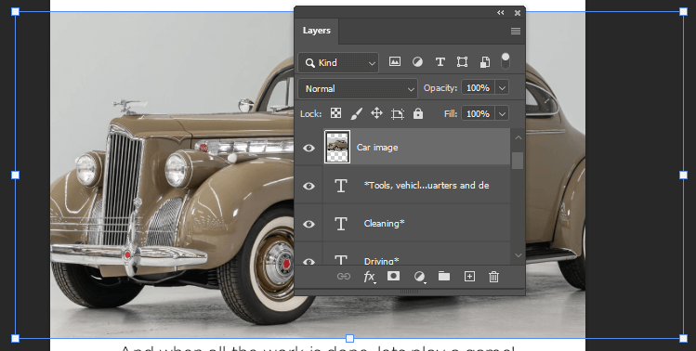
Task: Lock image pixels brush icon
Action: coord(356,114)
